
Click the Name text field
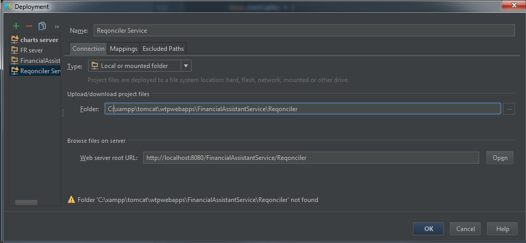pyautogui.click(x=304, y=31)
